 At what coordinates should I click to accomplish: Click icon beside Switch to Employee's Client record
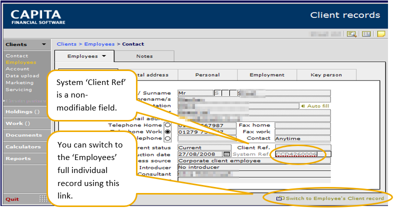pos(280,198)
